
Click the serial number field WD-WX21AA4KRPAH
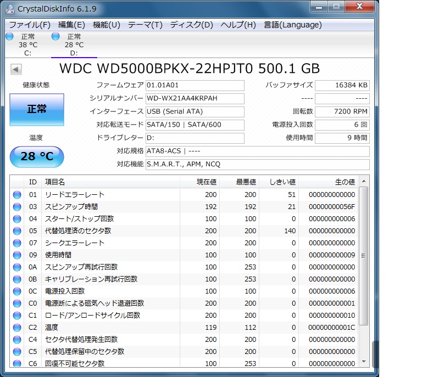195,99
